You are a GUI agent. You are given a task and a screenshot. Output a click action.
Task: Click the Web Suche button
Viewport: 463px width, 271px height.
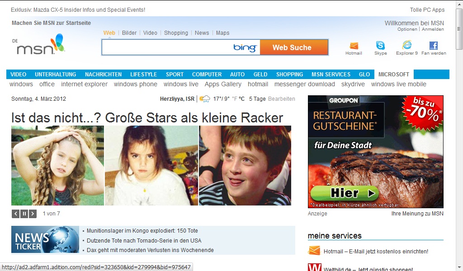[x=294, y=47]
